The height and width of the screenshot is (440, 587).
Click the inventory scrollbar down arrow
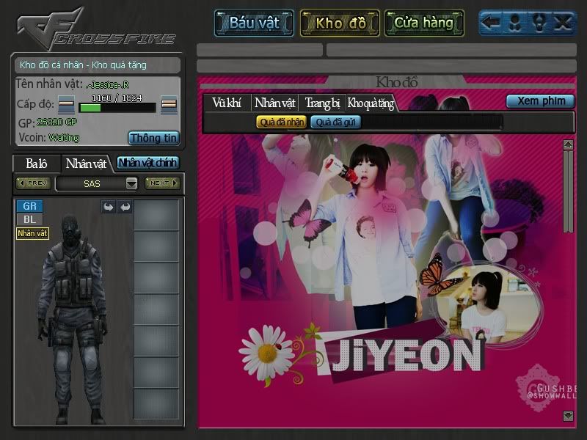click(x=567, y=416)
